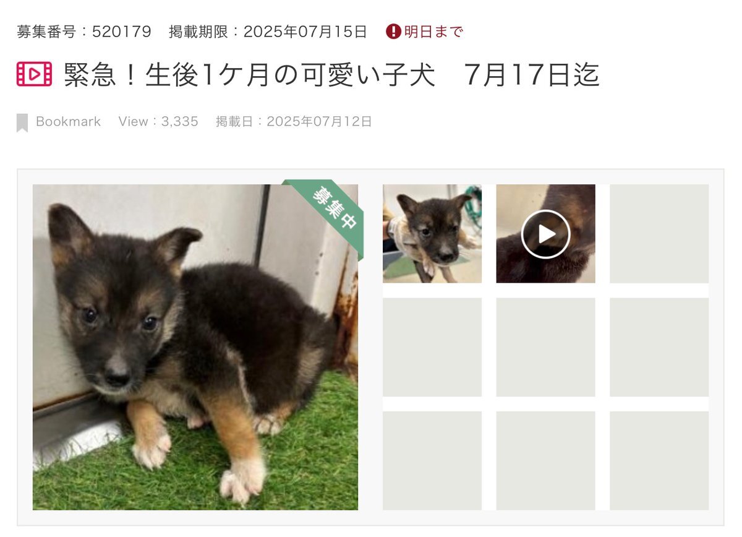Open the large puppy main photo
Screen dimensions: 742x537
pos(195,347)
